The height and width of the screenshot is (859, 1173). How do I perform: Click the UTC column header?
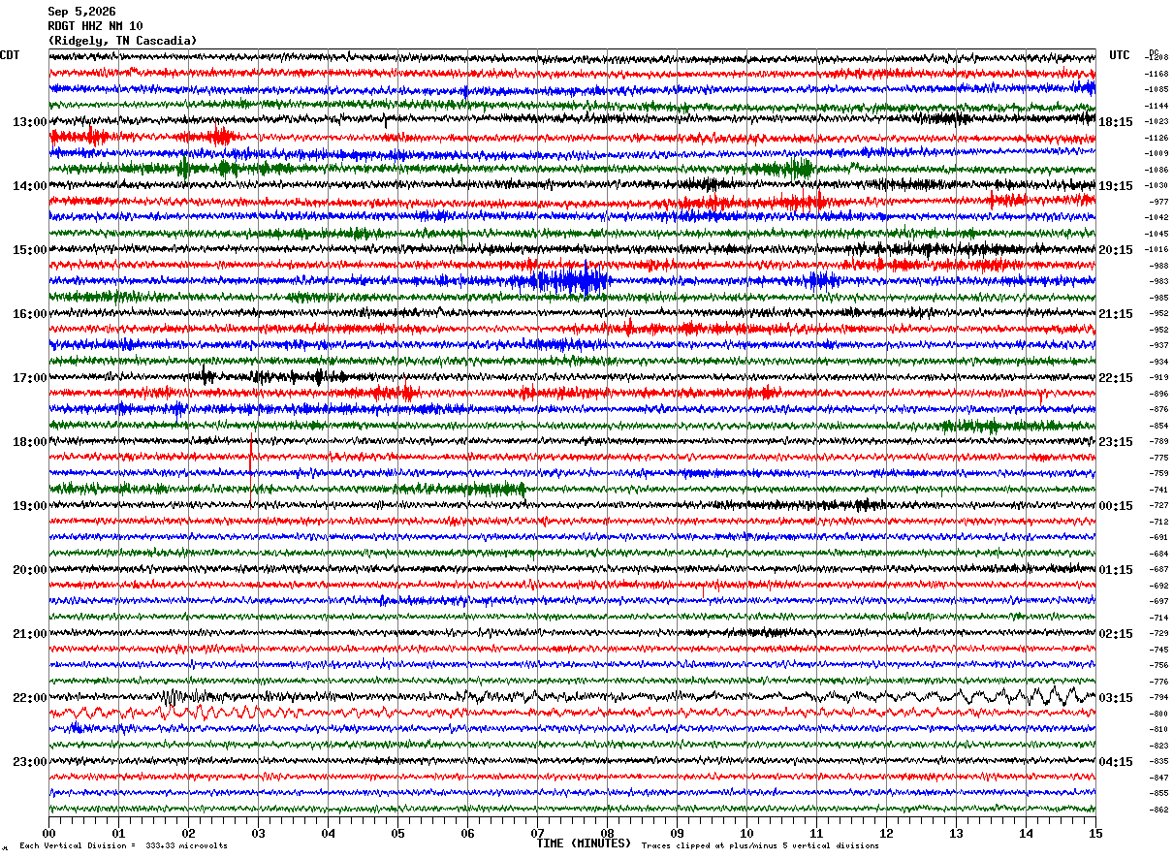coord(1120,55)
